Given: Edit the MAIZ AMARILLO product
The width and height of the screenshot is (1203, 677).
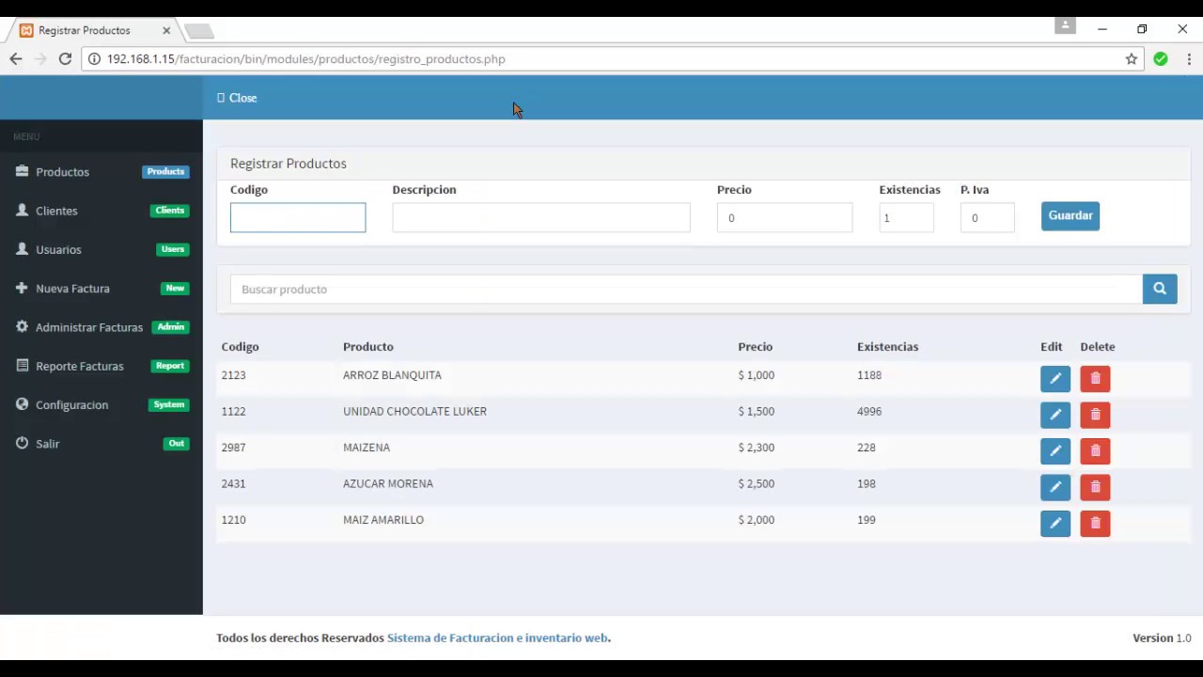Looking at the screenshot, I should coord(1055,524).
